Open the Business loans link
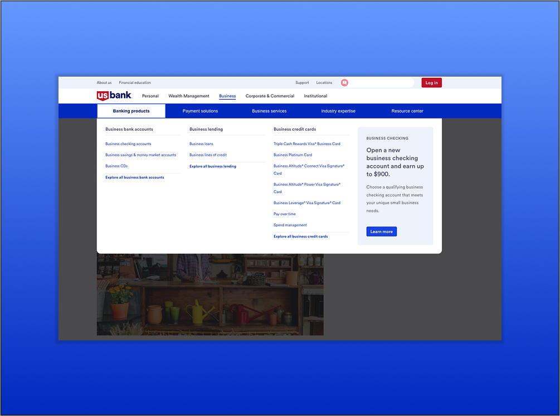560x416 pixels. (201, 144)
